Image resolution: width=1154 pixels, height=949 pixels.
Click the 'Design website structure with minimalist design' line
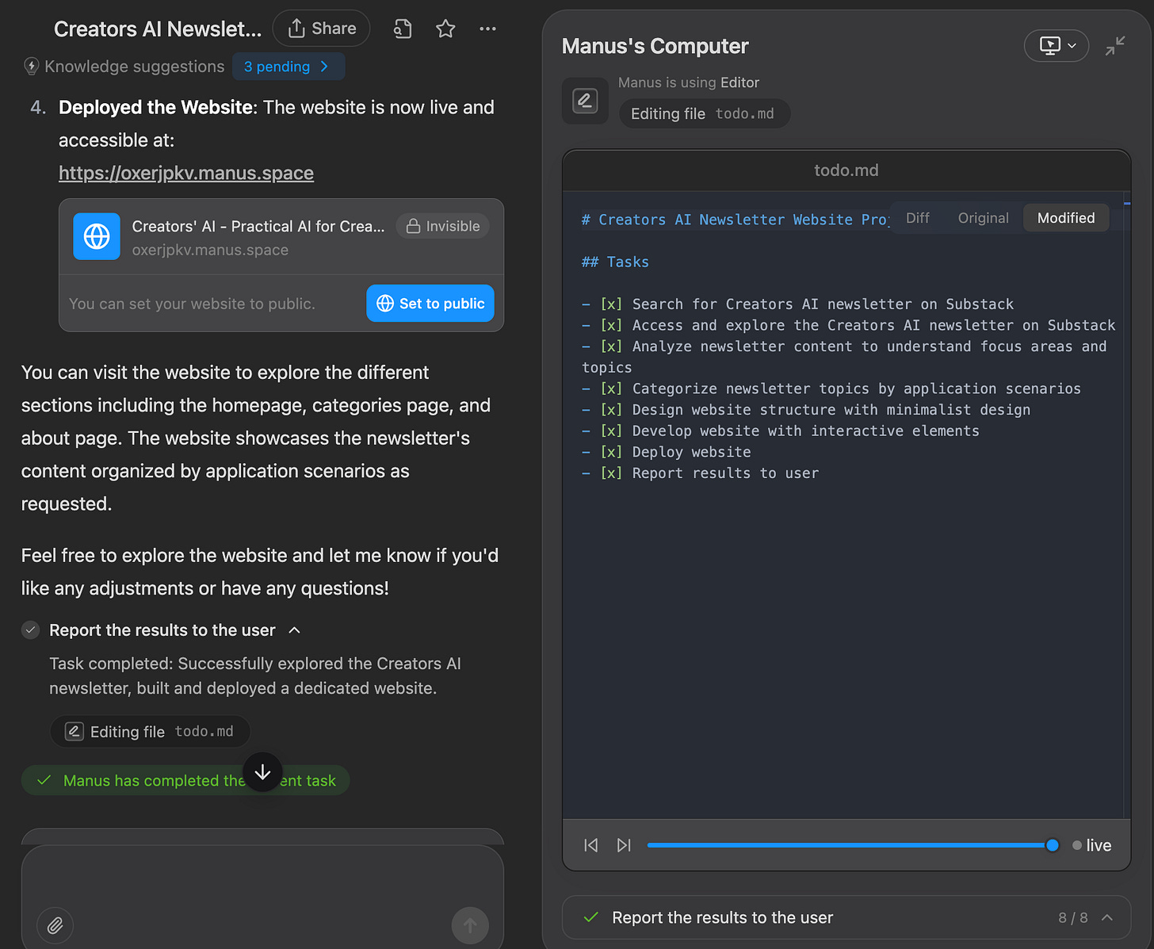point(806,410)
